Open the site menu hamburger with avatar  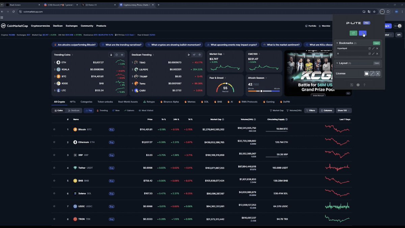point(398,26)
